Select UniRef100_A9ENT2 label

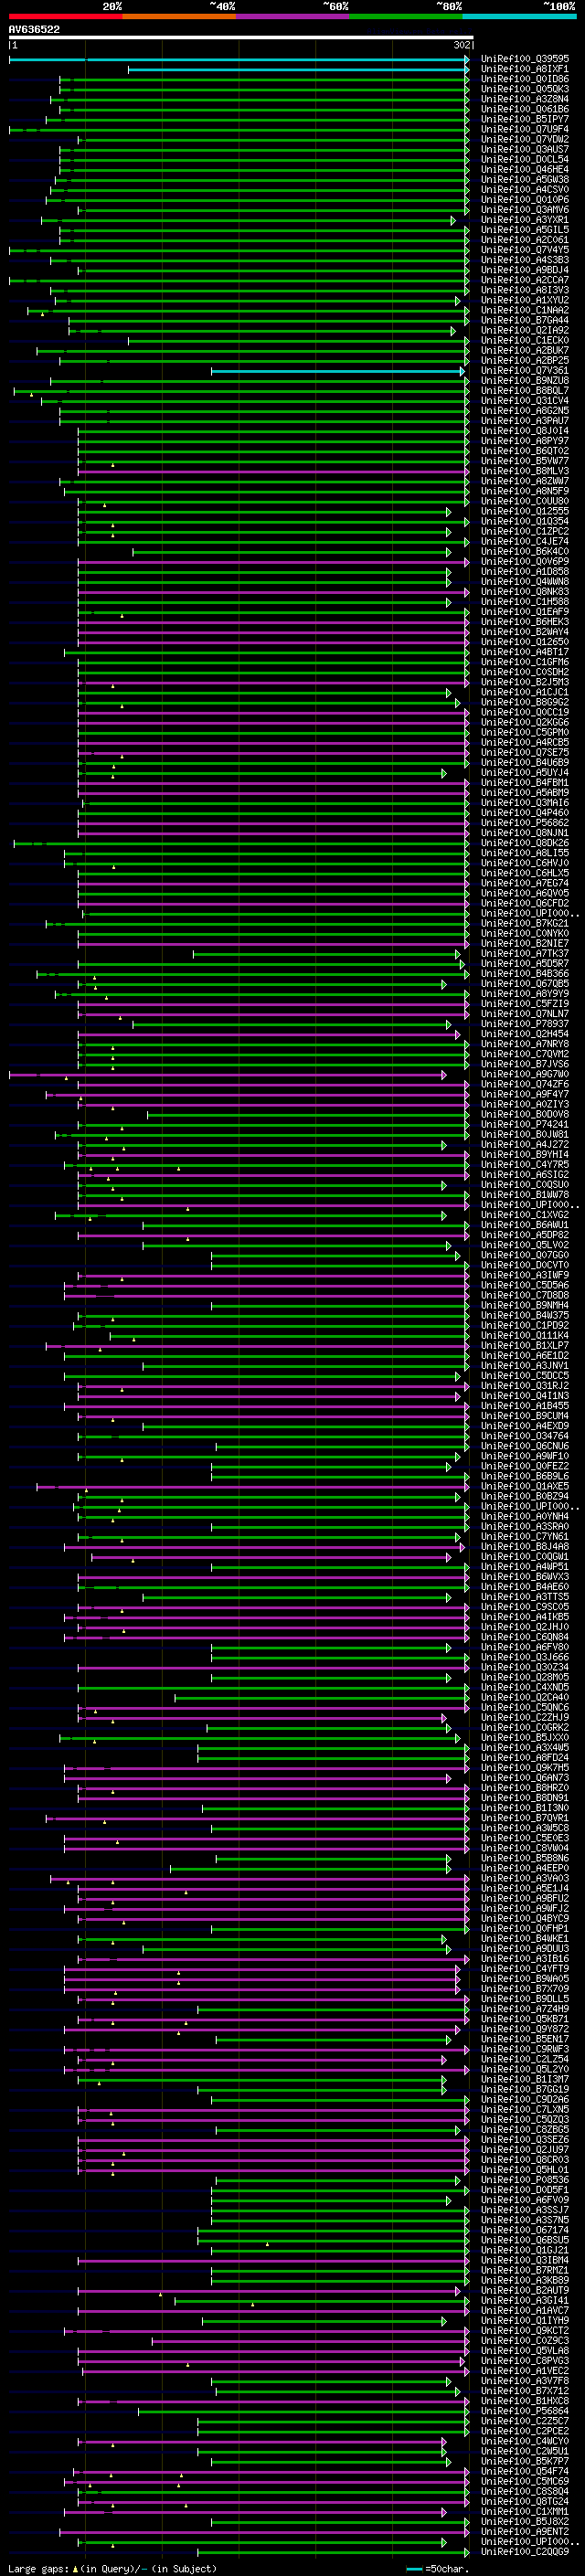(x=525, y=2532)
